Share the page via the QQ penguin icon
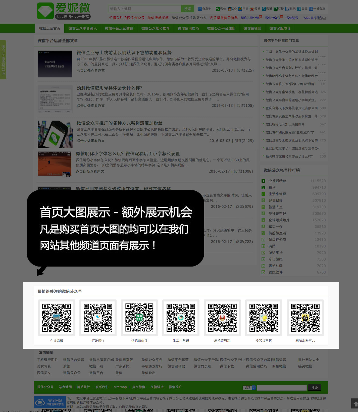Viewport: 358px width, 412px height. [230, 9]
